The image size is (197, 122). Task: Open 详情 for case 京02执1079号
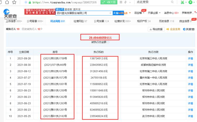point(190,71)
